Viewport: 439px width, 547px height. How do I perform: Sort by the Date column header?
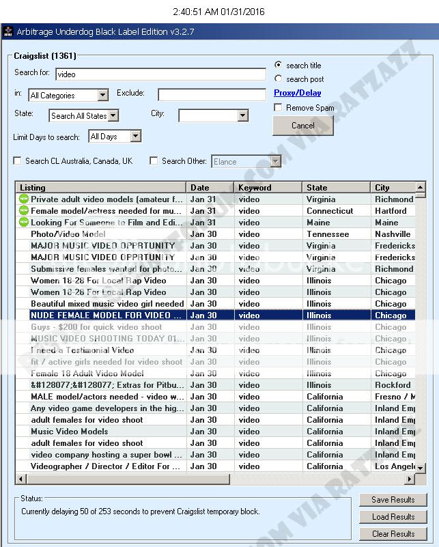(x=210, y=187)
